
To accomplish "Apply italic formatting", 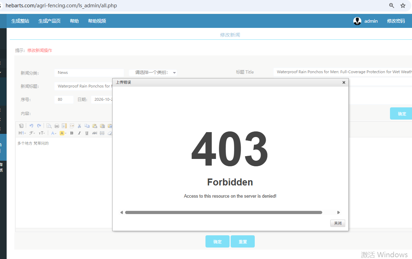I will (79, 133).
